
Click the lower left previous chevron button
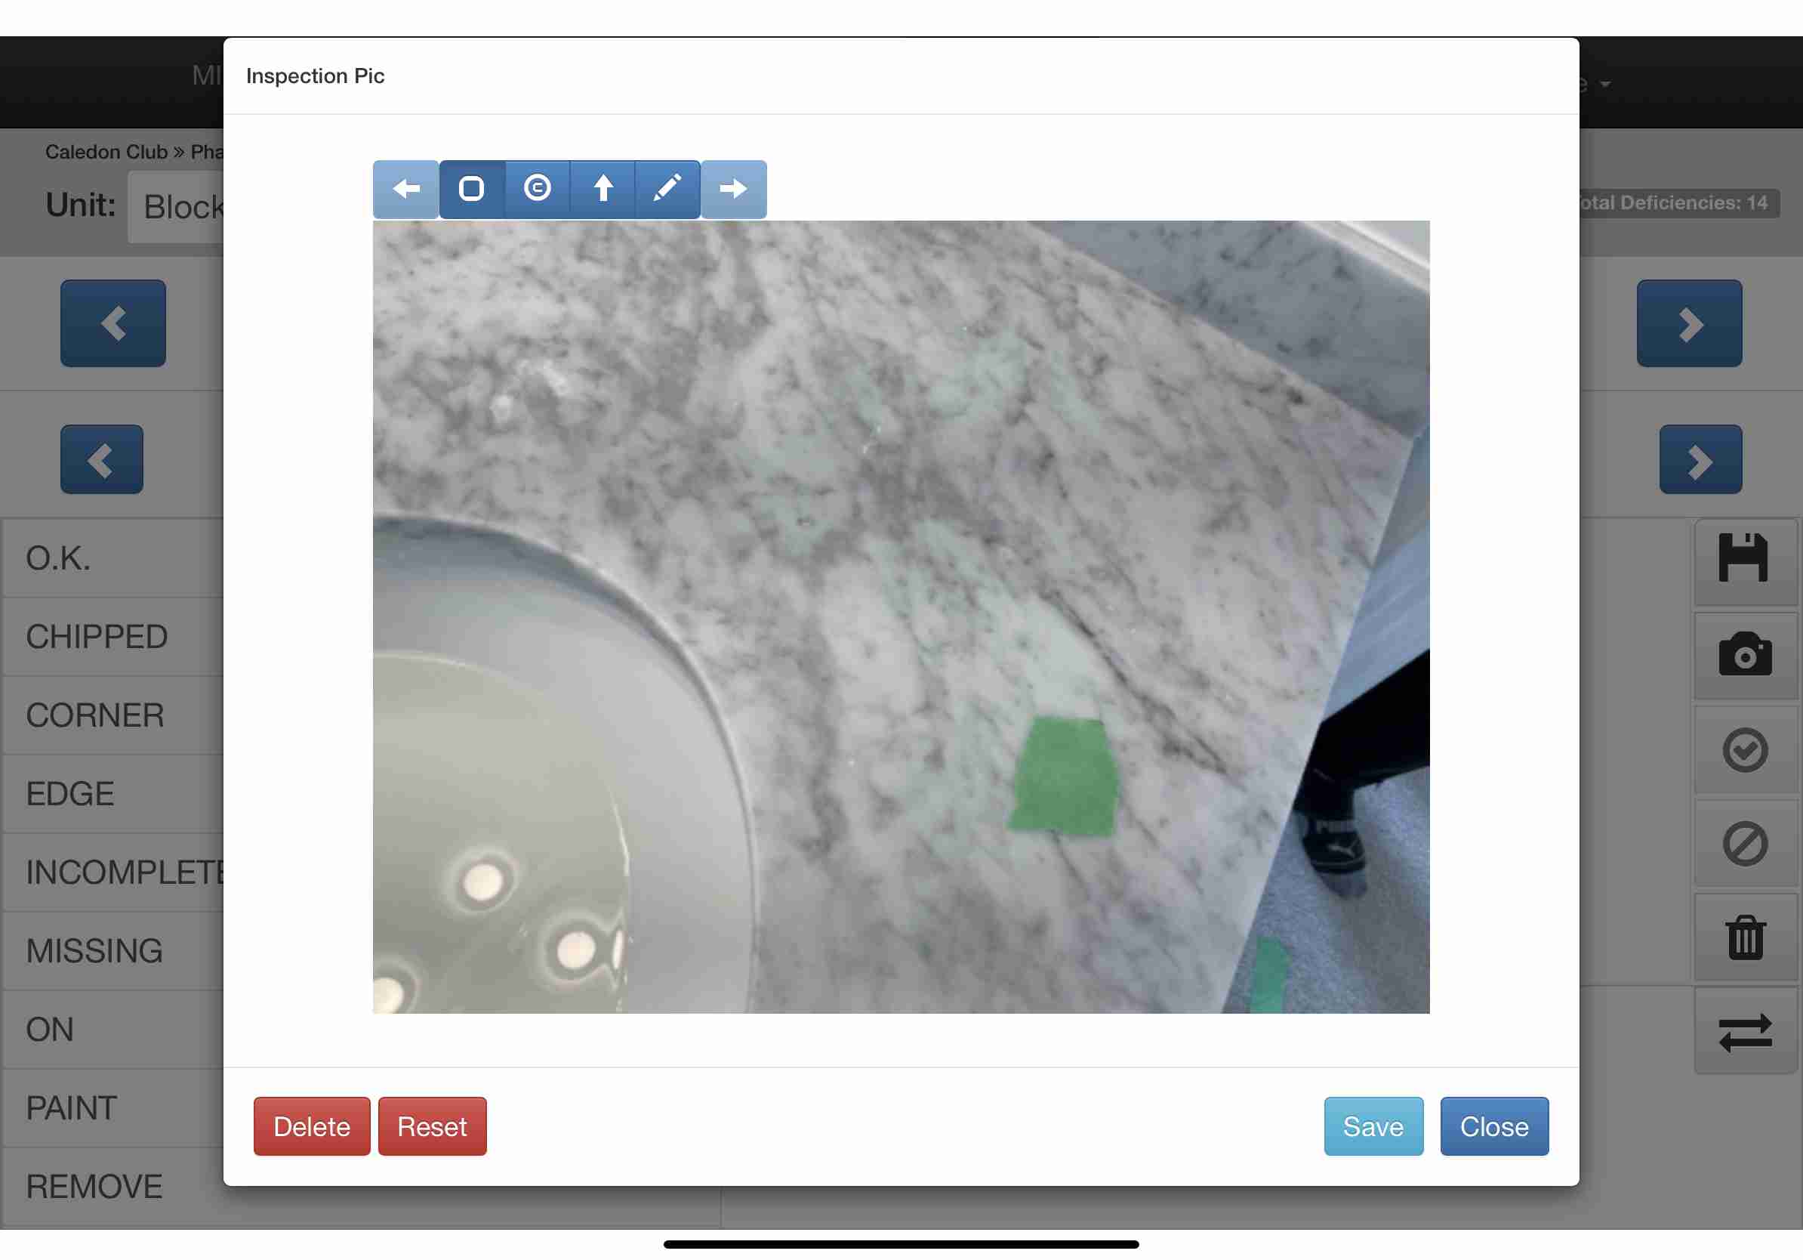point(101,459)
